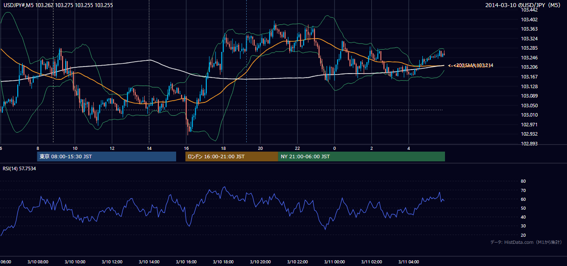The height and width of the screenshot is (266, 567).
Task: Click the 3/10 16:00 time axis label
Action: tap(186, 262)
